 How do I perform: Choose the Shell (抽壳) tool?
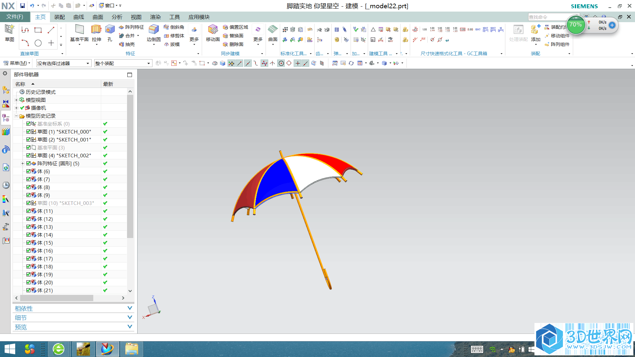pos(127,44)
